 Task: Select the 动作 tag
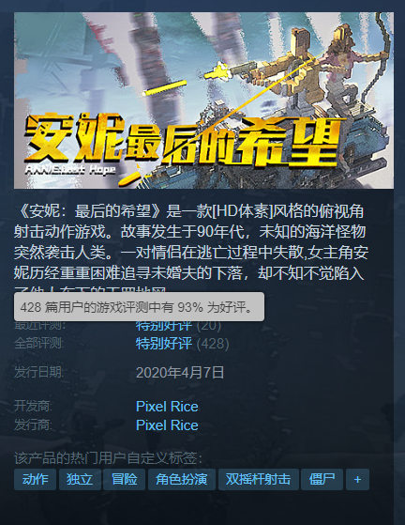[x=35, y=479]
